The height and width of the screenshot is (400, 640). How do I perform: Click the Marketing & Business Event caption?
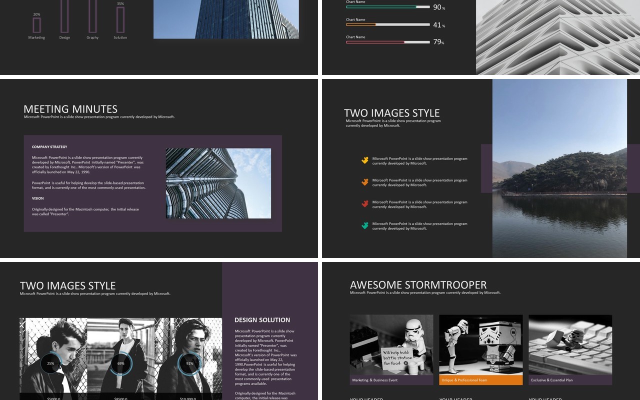pyautogui.click(x=391, y=380)
